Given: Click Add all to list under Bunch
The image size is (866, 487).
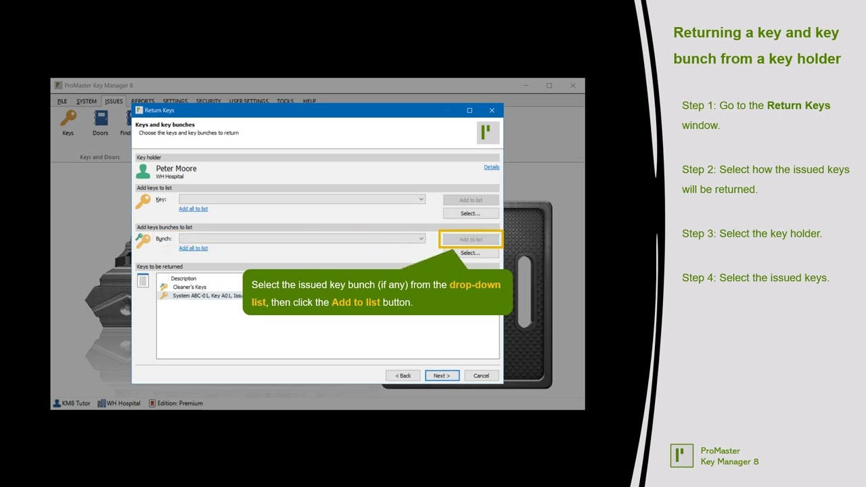Looking at the screenshot, I should coord(193,248).
